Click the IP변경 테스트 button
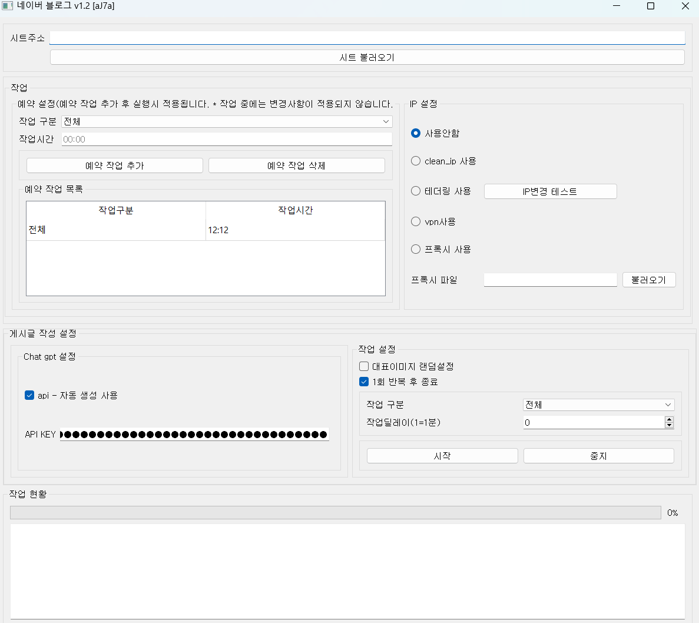This screenshot has height=623, width=699. 550,191
